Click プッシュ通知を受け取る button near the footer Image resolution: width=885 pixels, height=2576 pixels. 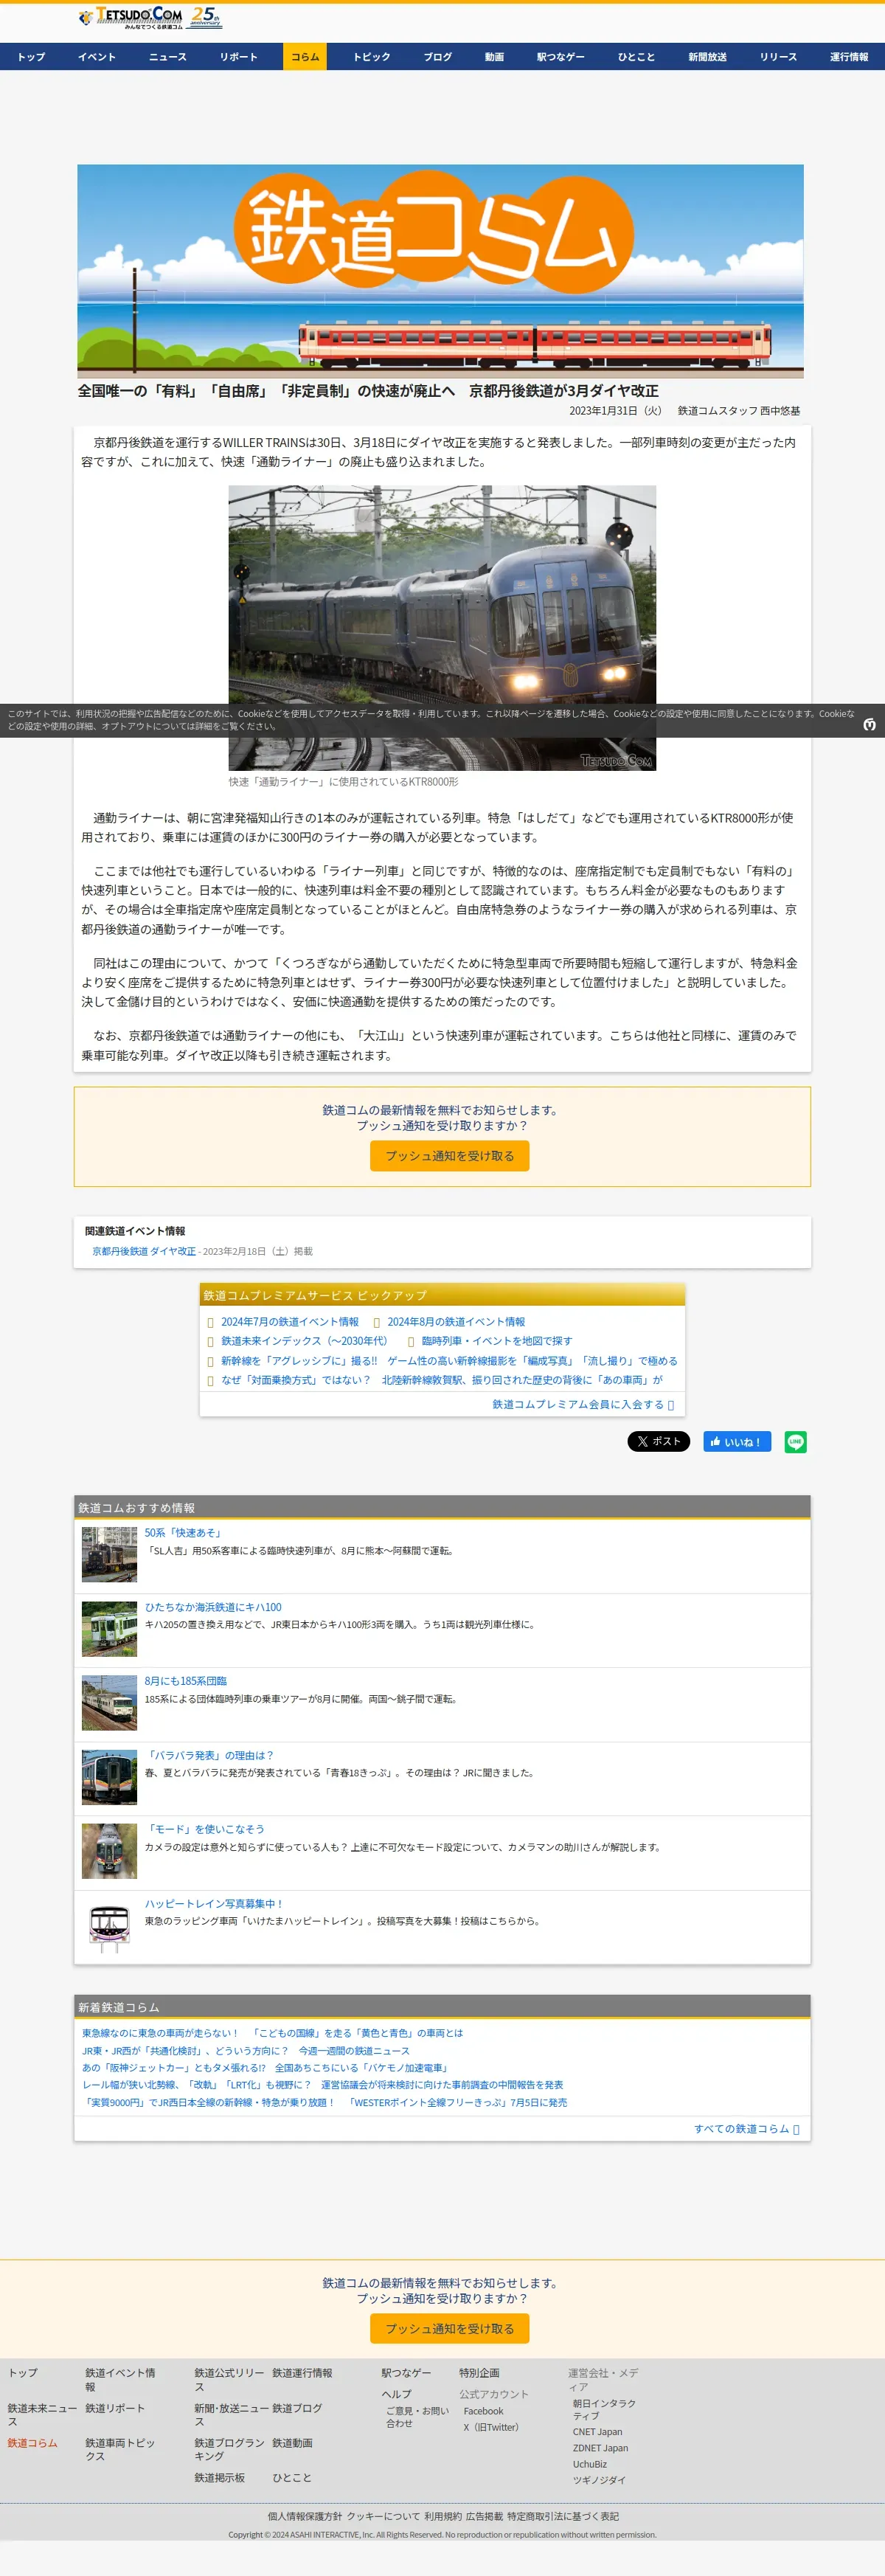450,2328
